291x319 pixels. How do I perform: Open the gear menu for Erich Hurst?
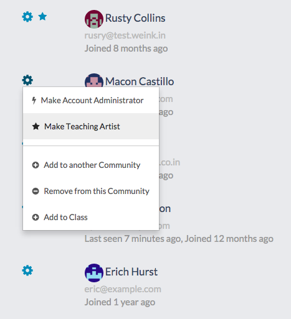click(x=27, y=270)
